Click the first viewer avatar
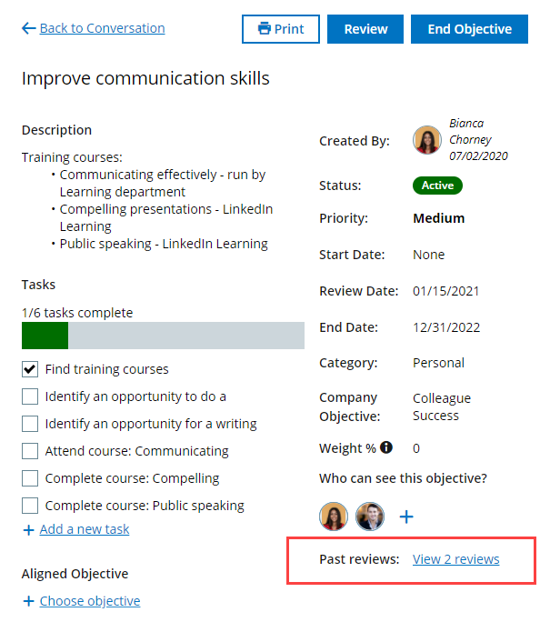This screenshot has height=632, width=550. click(x=334, y=517)
